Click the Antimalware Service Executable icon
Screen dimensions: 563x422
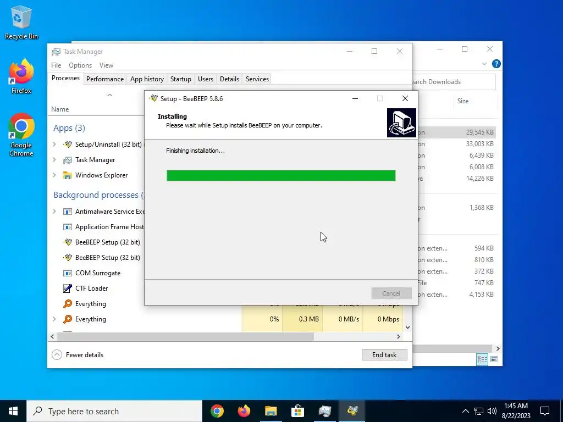click(68, 212)
